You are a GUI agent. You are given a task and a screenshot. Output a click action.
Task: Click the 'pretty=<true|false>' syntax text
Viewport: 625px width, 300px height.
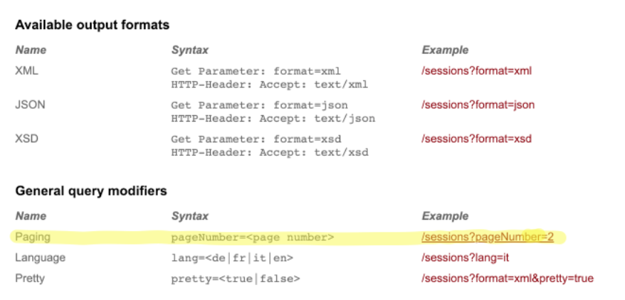(x=235, y=278)
